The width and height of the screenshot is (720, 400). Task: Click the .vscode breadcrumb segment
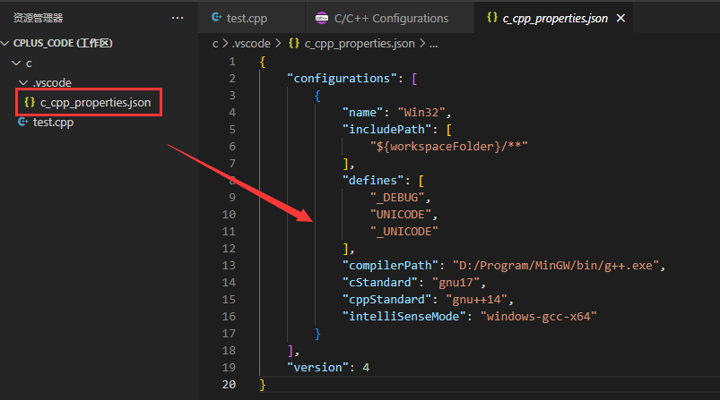[251, 43]
